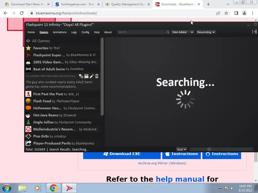This screenshot has height=193, width=258.
Task: Click the Chrome share page icon
Action: (218, 13)
